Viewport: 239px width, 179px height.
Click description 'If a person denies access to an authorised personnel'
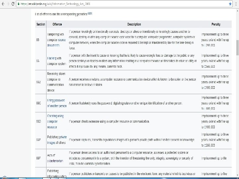tap(131, 158)
